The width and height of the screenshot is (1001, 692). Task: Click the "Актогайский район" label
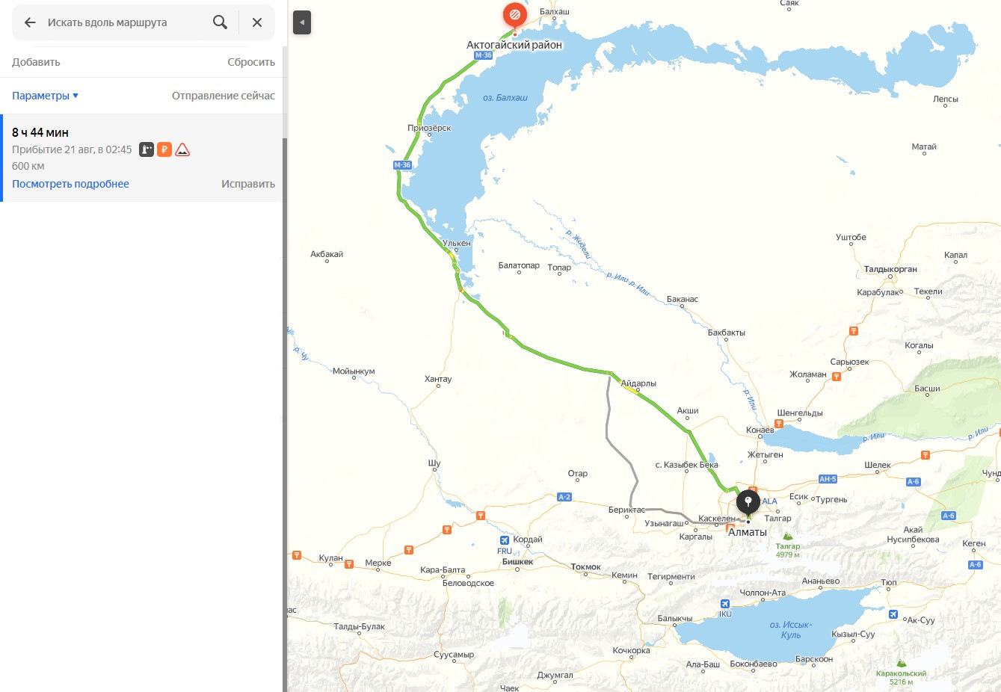point(514,45)
